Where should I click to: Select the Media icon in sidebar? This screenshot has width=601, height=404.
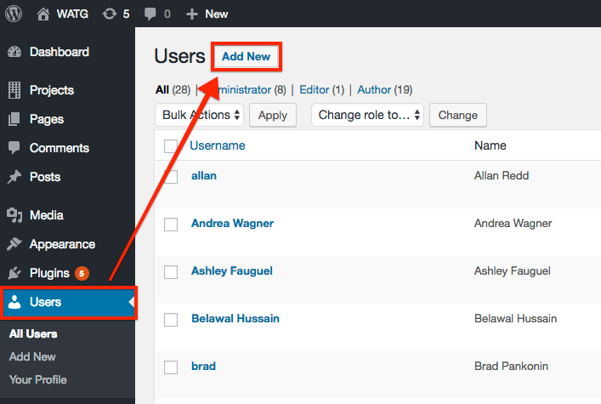14,215
